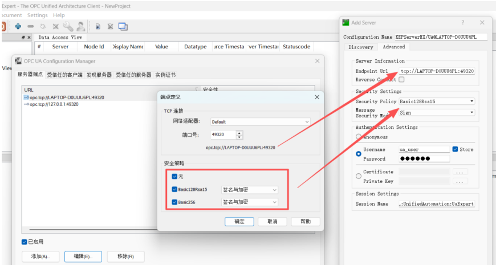The image size is (496, 265).
Task: Click the Endpoint Url input field
Action: 437,71
